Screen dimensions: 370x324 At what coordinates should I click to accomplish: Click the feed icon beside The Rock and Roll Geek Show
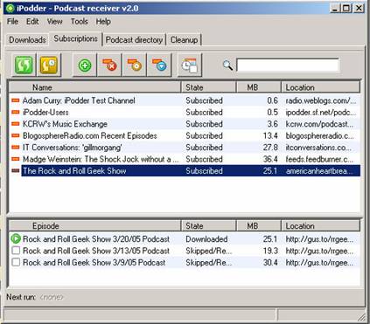pyautogui.click(x=16, y=170)
